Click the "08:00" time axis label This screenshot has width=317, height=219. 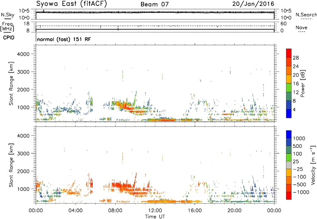(x=115, y=211)
